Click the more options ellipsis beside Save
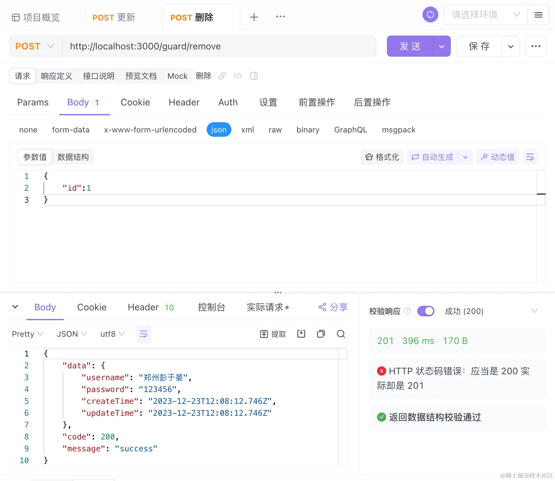Image resolution: width=555 pixels, height=481 pixels. (x=536, y=46)
